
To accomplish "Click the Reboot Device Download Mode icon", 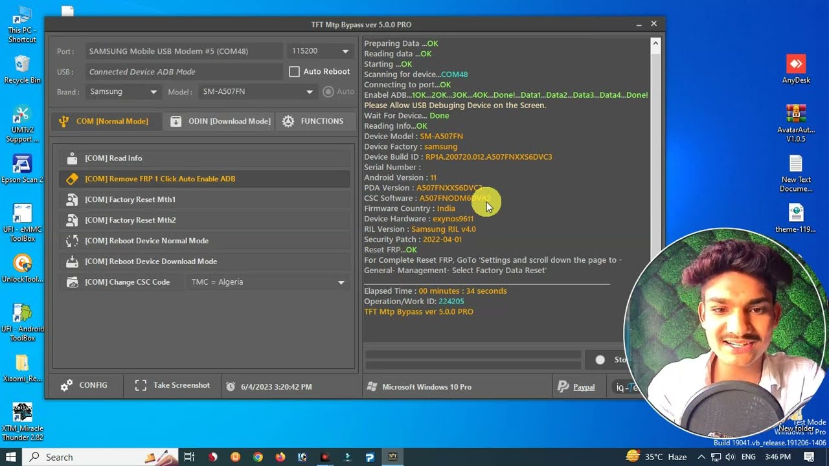I will pos(73,261).
